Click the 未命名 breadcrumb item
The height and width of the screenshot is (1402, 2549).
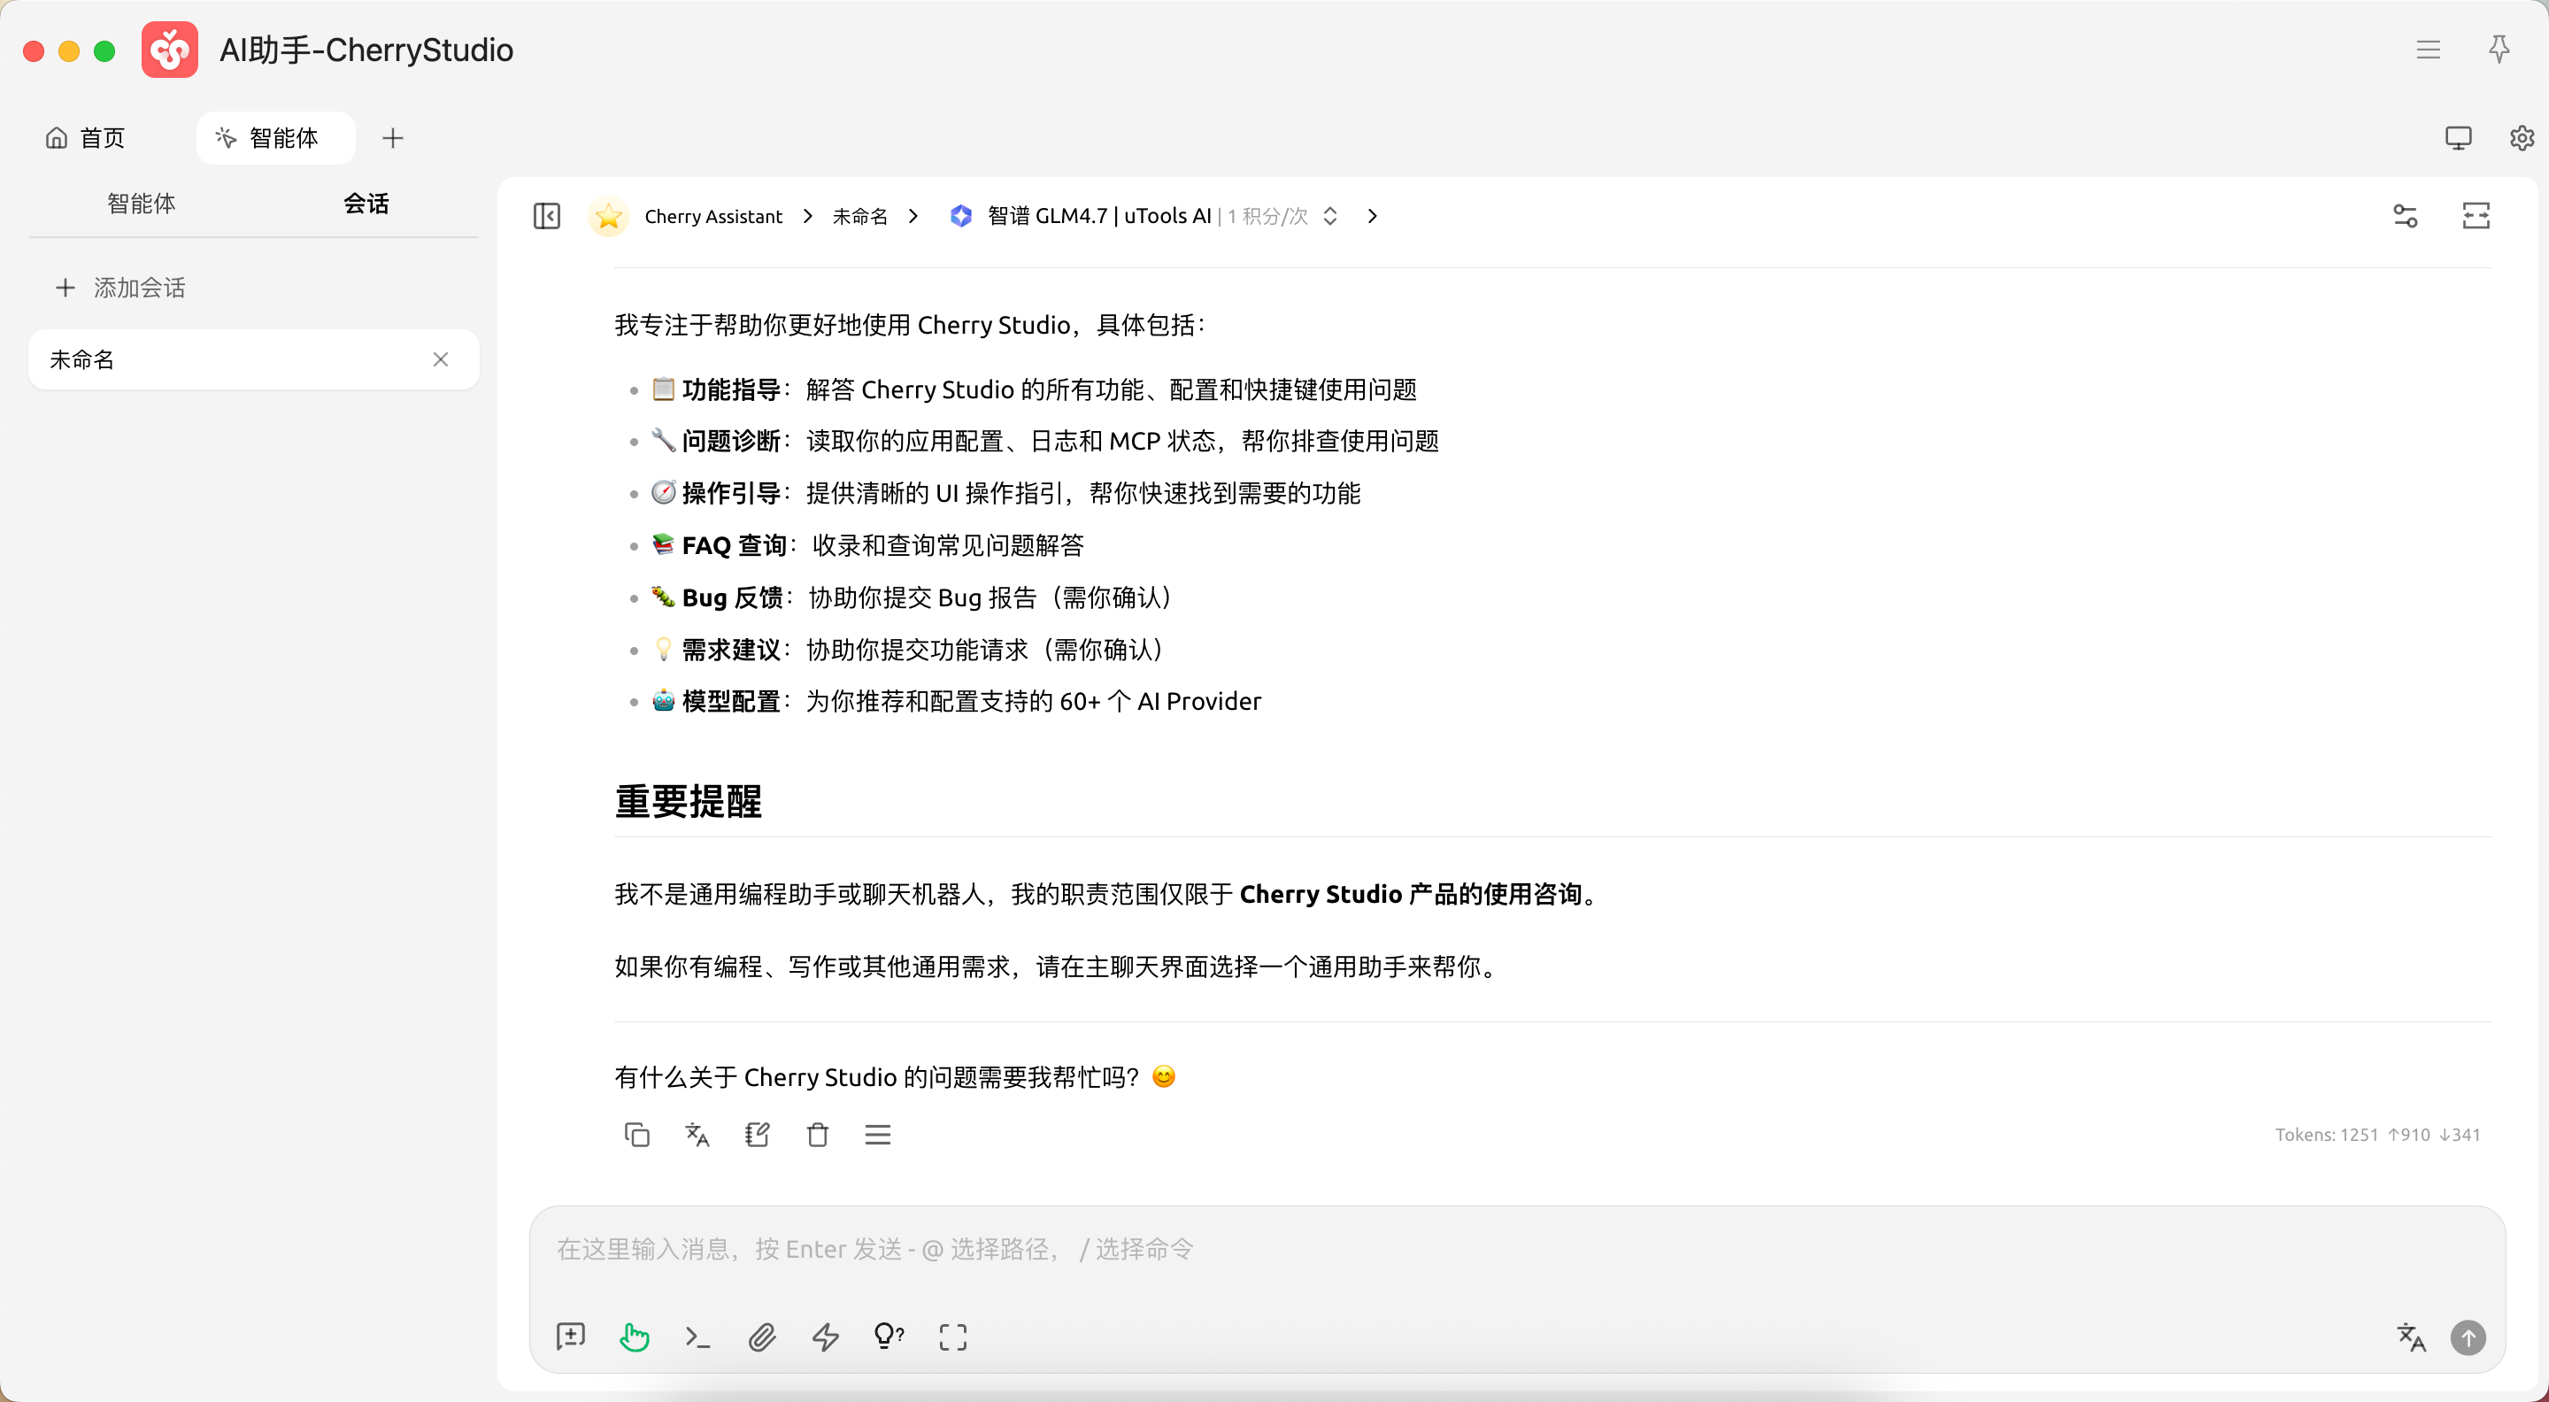860,217
